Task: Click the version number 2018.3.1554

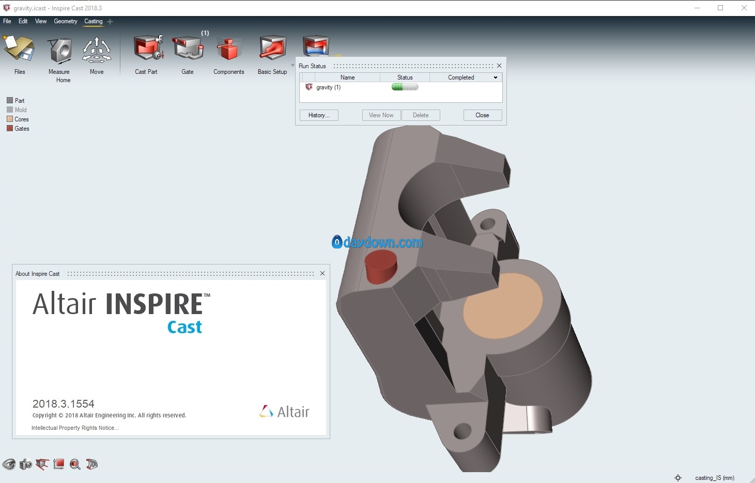Action: click(x=64, y=403)
